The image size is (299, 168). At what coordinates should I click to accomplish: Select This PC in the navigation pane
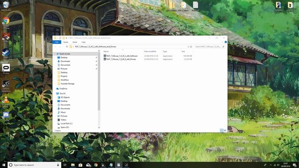click(63, 94)
